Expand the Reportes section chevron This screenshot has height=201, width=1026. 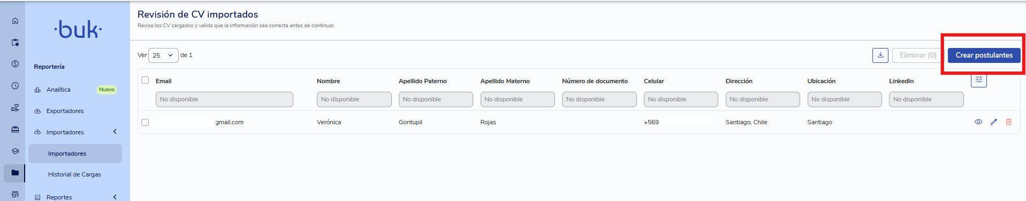(115, 197)
